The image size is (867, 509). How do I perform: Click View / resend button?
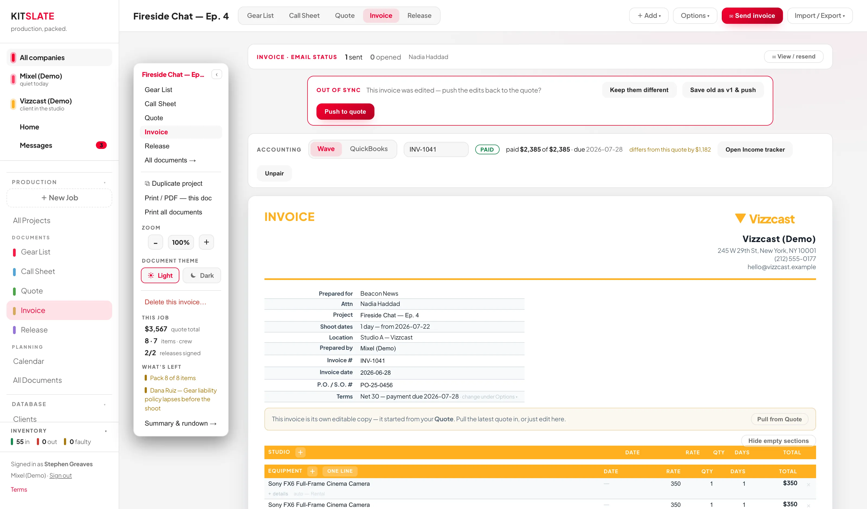click(793, 56)
